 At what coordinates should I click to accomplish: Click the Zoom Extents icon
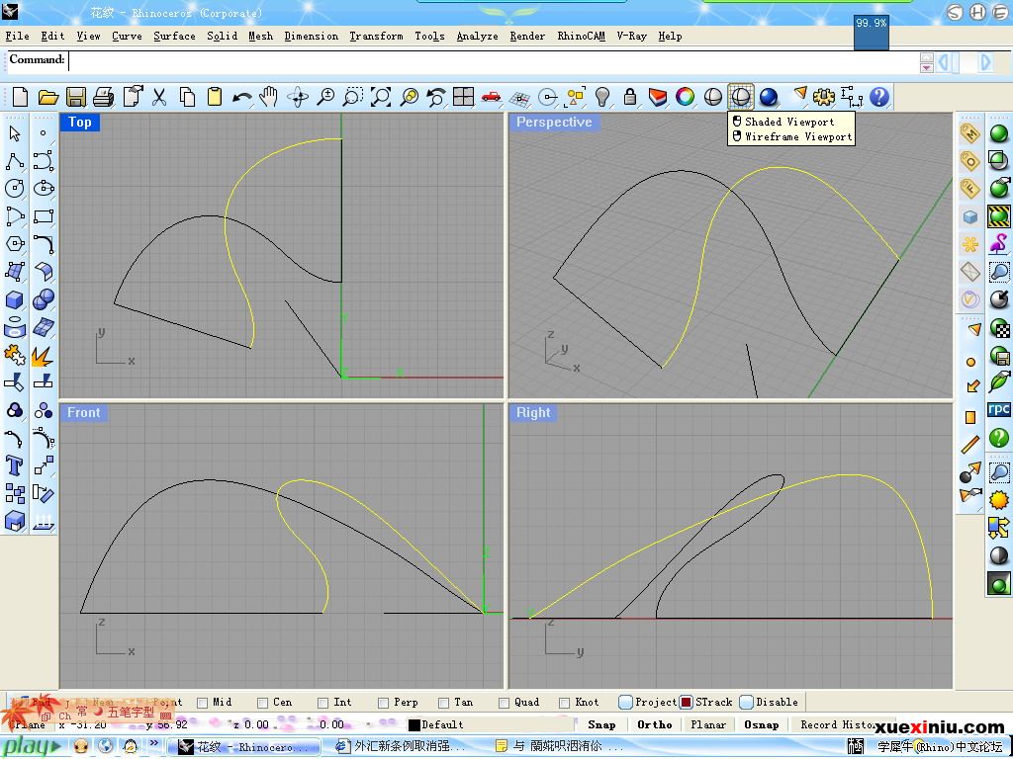click(381, 97)
